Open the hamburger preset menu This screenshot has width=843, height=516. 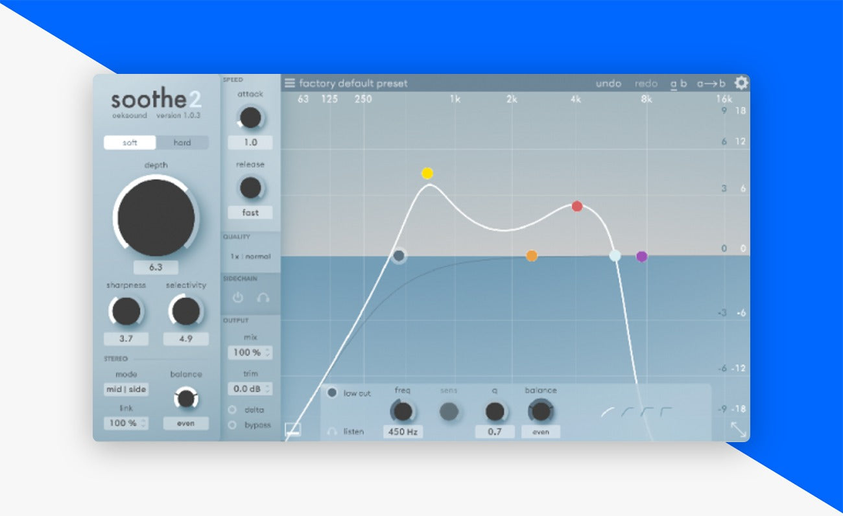(x=290, y=83)
